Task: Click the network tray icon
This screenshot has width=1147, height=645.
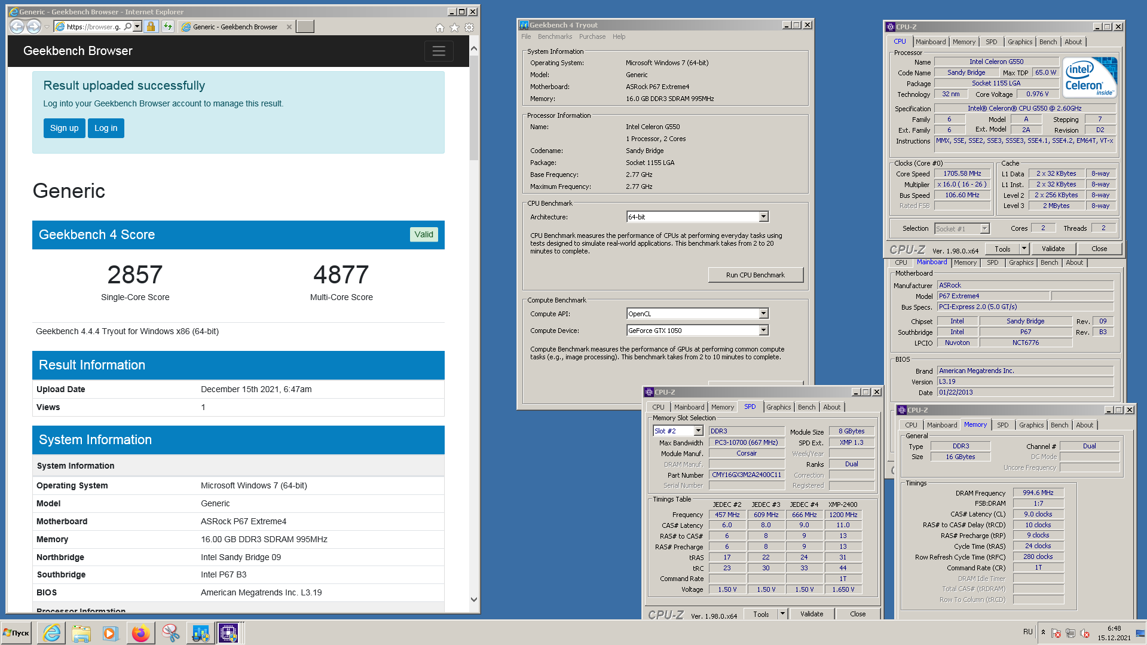Action: click(x=1070, y=633)
